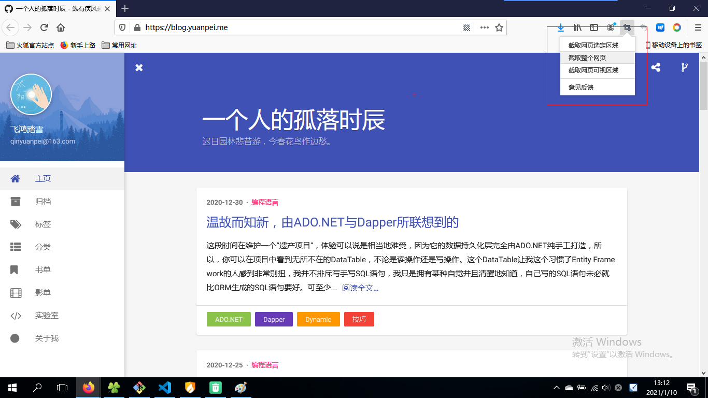Viewport: 708px width, 398px height.
Task: Open 关于我 about page
Action: click(x=62, y=338)
